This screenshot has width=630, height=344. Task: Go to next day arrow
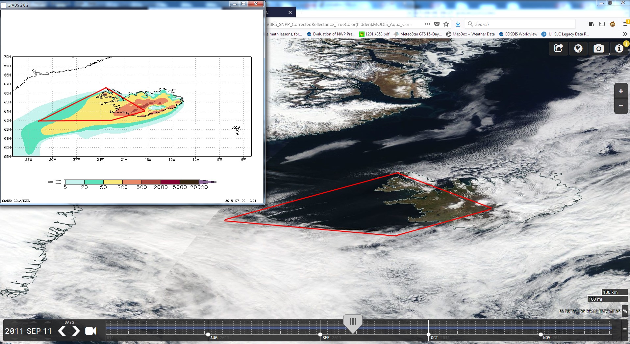pyautogui.click(x=76, y=331)
